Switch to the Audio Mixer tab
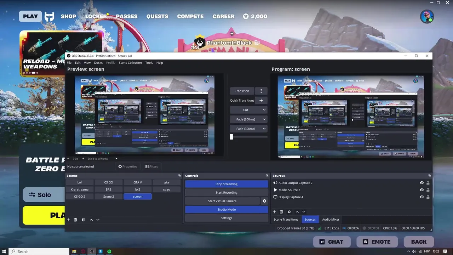This screenshot has width=453, height=255. (x=331, y=220)
